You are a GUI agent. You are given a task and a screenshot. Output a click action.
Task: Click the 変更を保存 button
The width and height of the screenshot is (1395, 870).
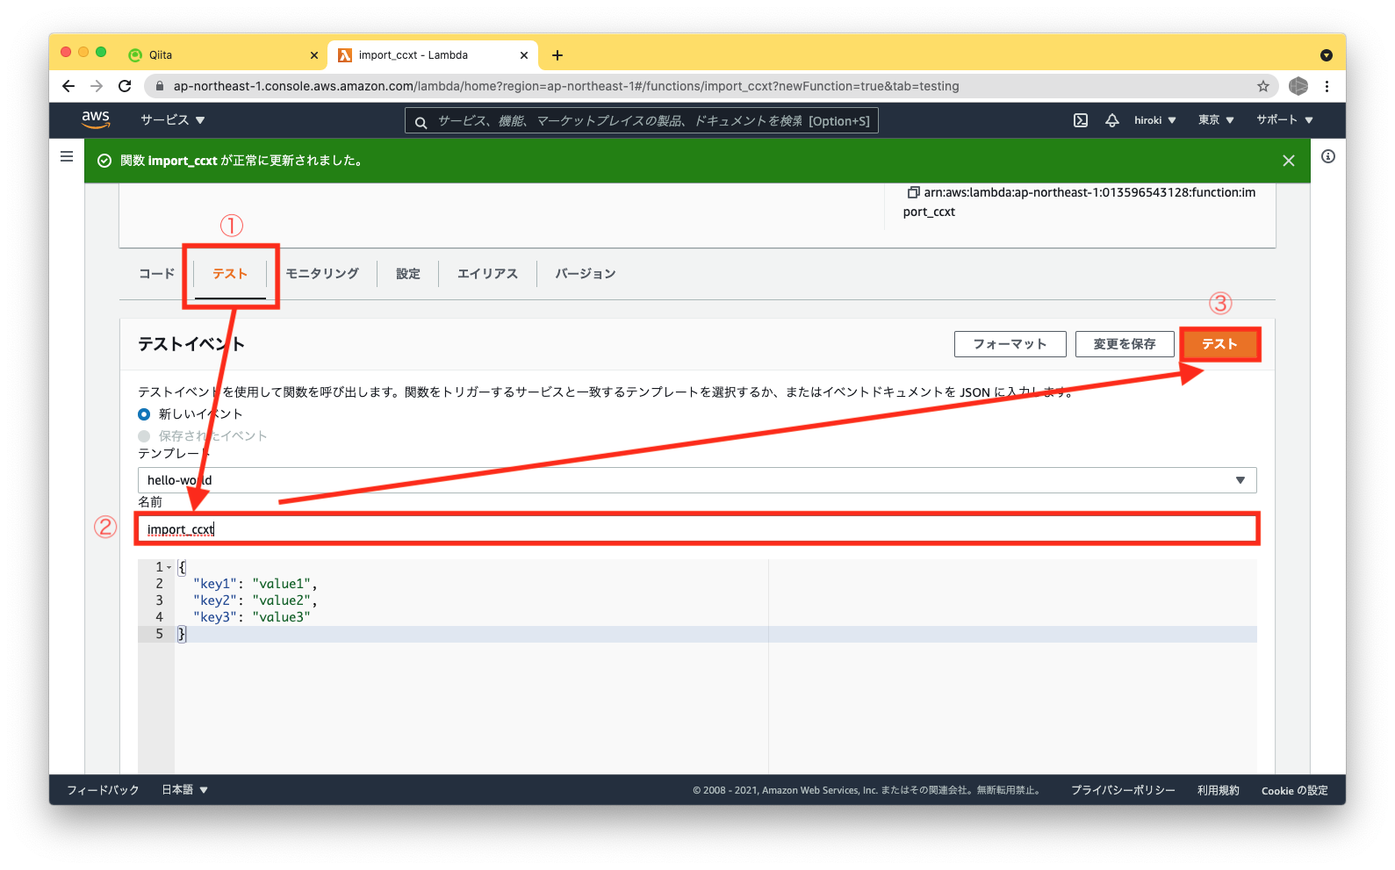point(1125,344)
